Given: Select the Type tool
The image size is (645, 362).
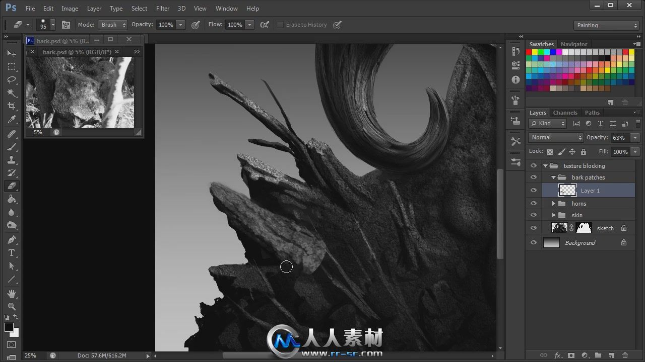Looking at the screenshot, I should [x=12, y=253].
